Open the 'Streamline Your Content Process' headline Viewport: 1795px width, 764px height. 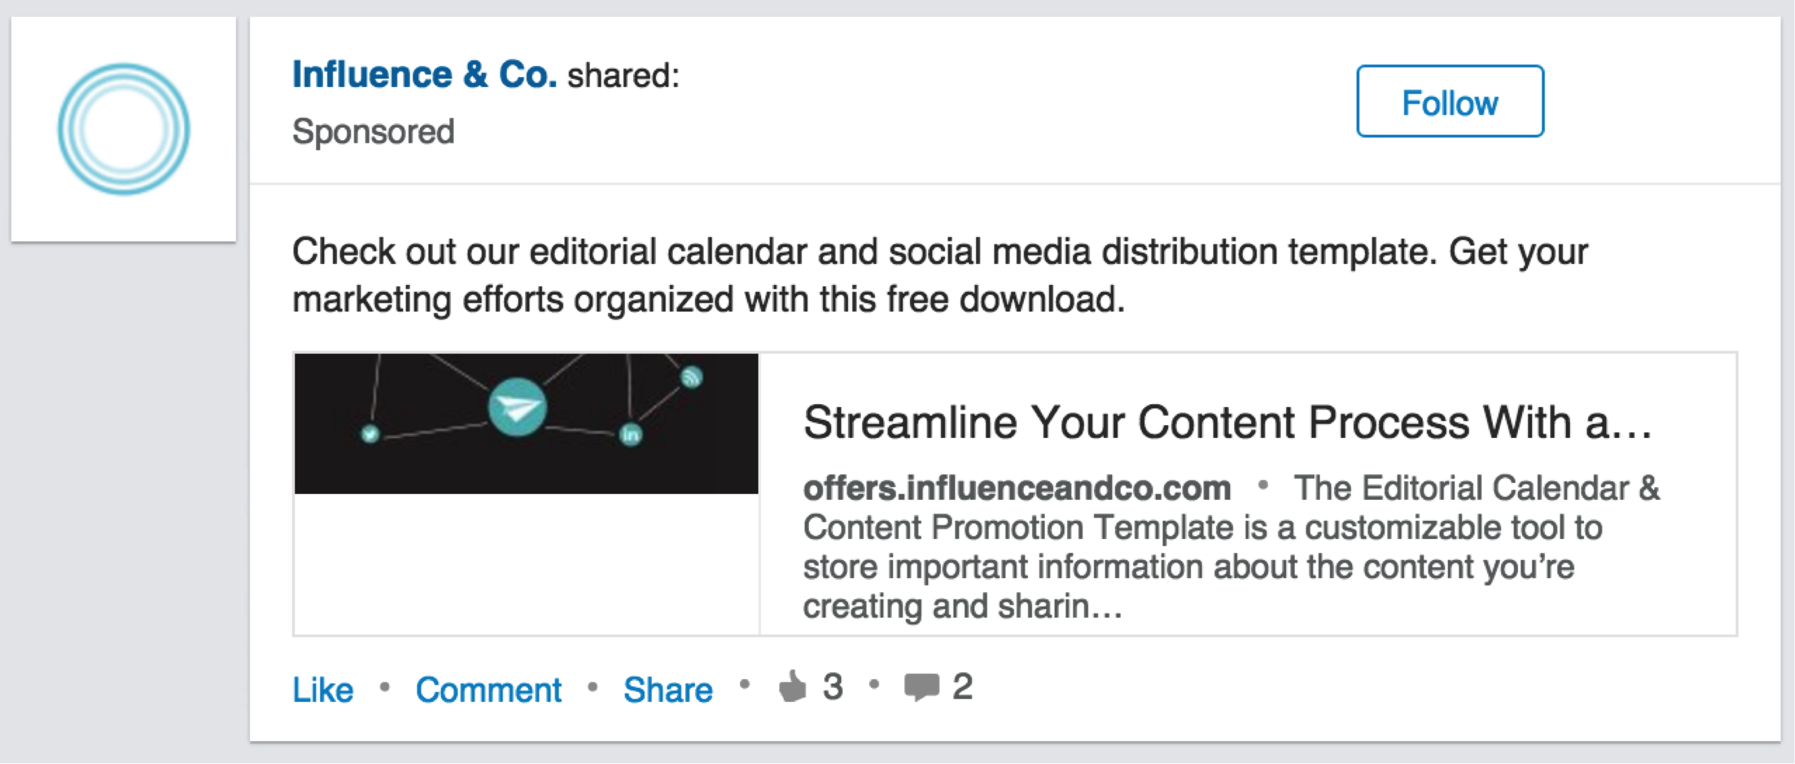tap(1227, 422)
